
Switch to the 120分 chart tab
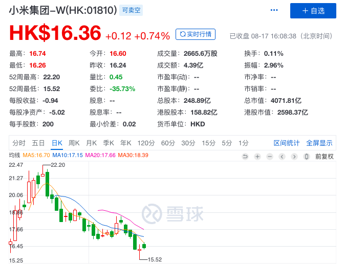(146, 143)
